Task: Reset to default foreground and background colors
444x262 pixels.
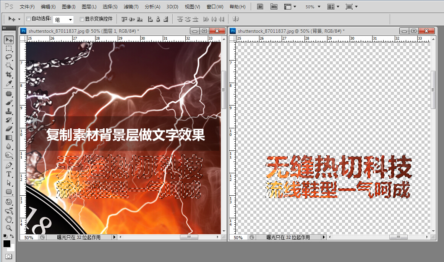Action: [x=5, y=236]
